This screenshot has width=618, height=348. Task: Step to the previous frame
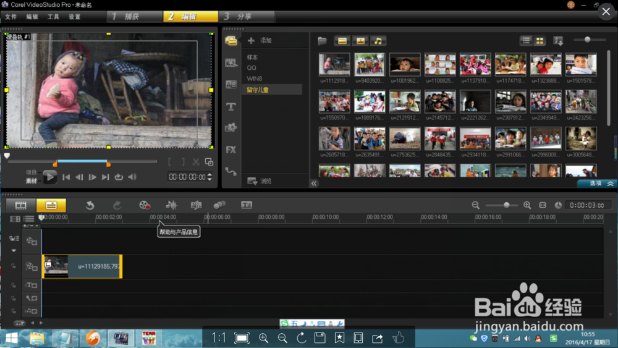[x=79, y=177]
